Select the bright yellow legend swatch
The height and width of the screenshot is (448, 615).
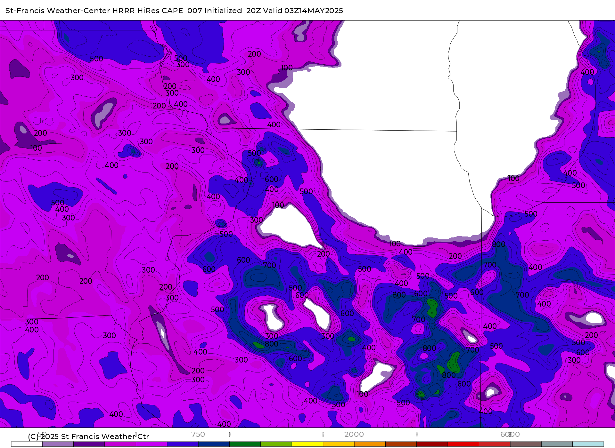307,444
